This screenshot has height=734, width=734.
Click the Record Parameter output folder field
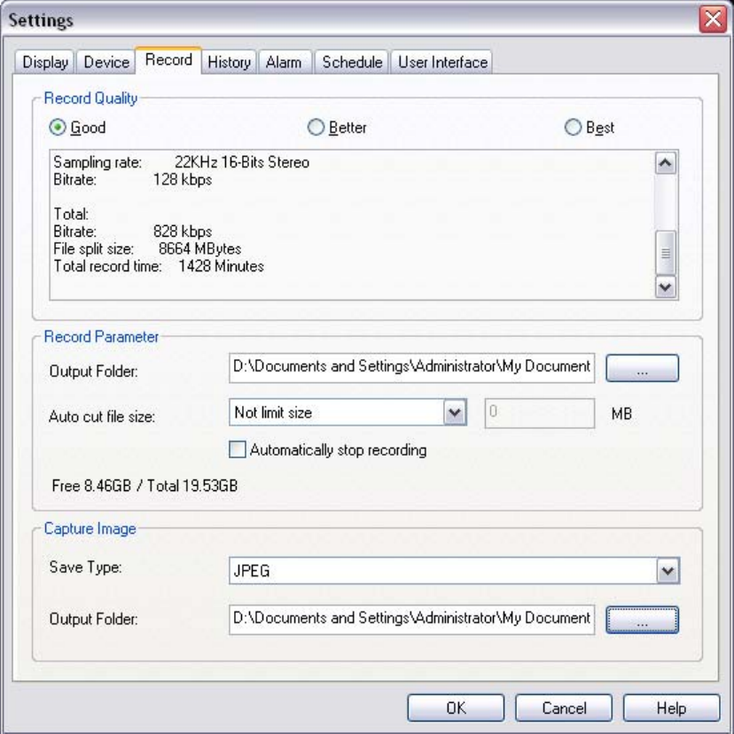point(412,368)
